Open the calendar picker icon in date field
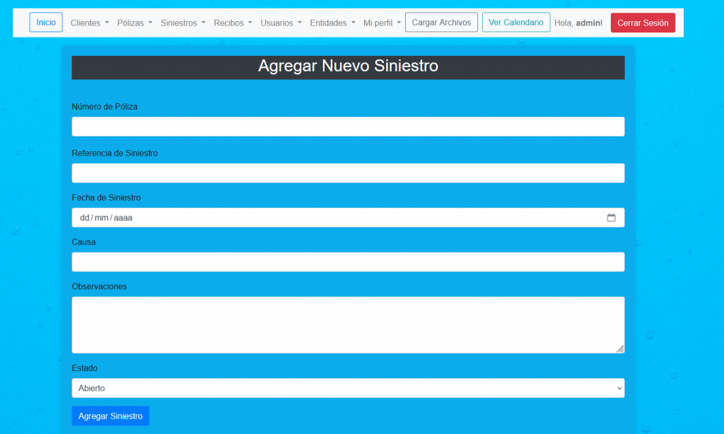This screenshot has height=434, width=724. [x=611, y=218]
